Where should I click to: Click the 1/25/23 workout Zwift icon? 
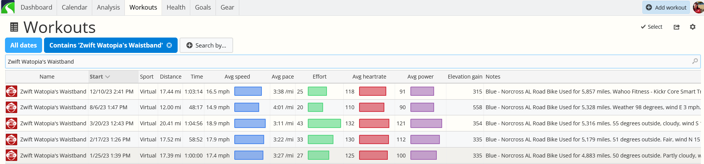tap(11, 156)
